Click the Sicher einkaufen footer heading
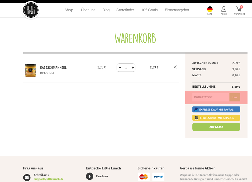252x182 pixels. (151, 168)
